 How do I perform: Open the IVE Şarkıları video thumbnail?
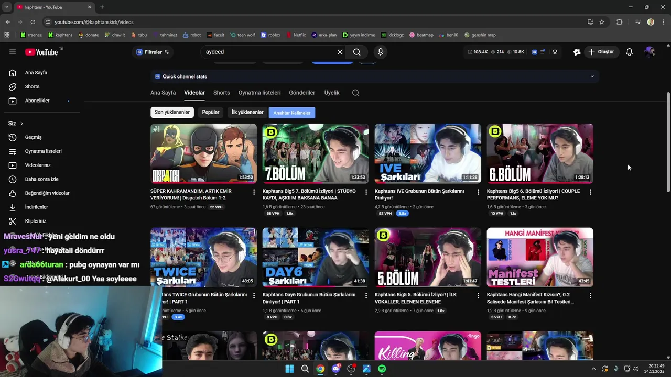point(428,153)
